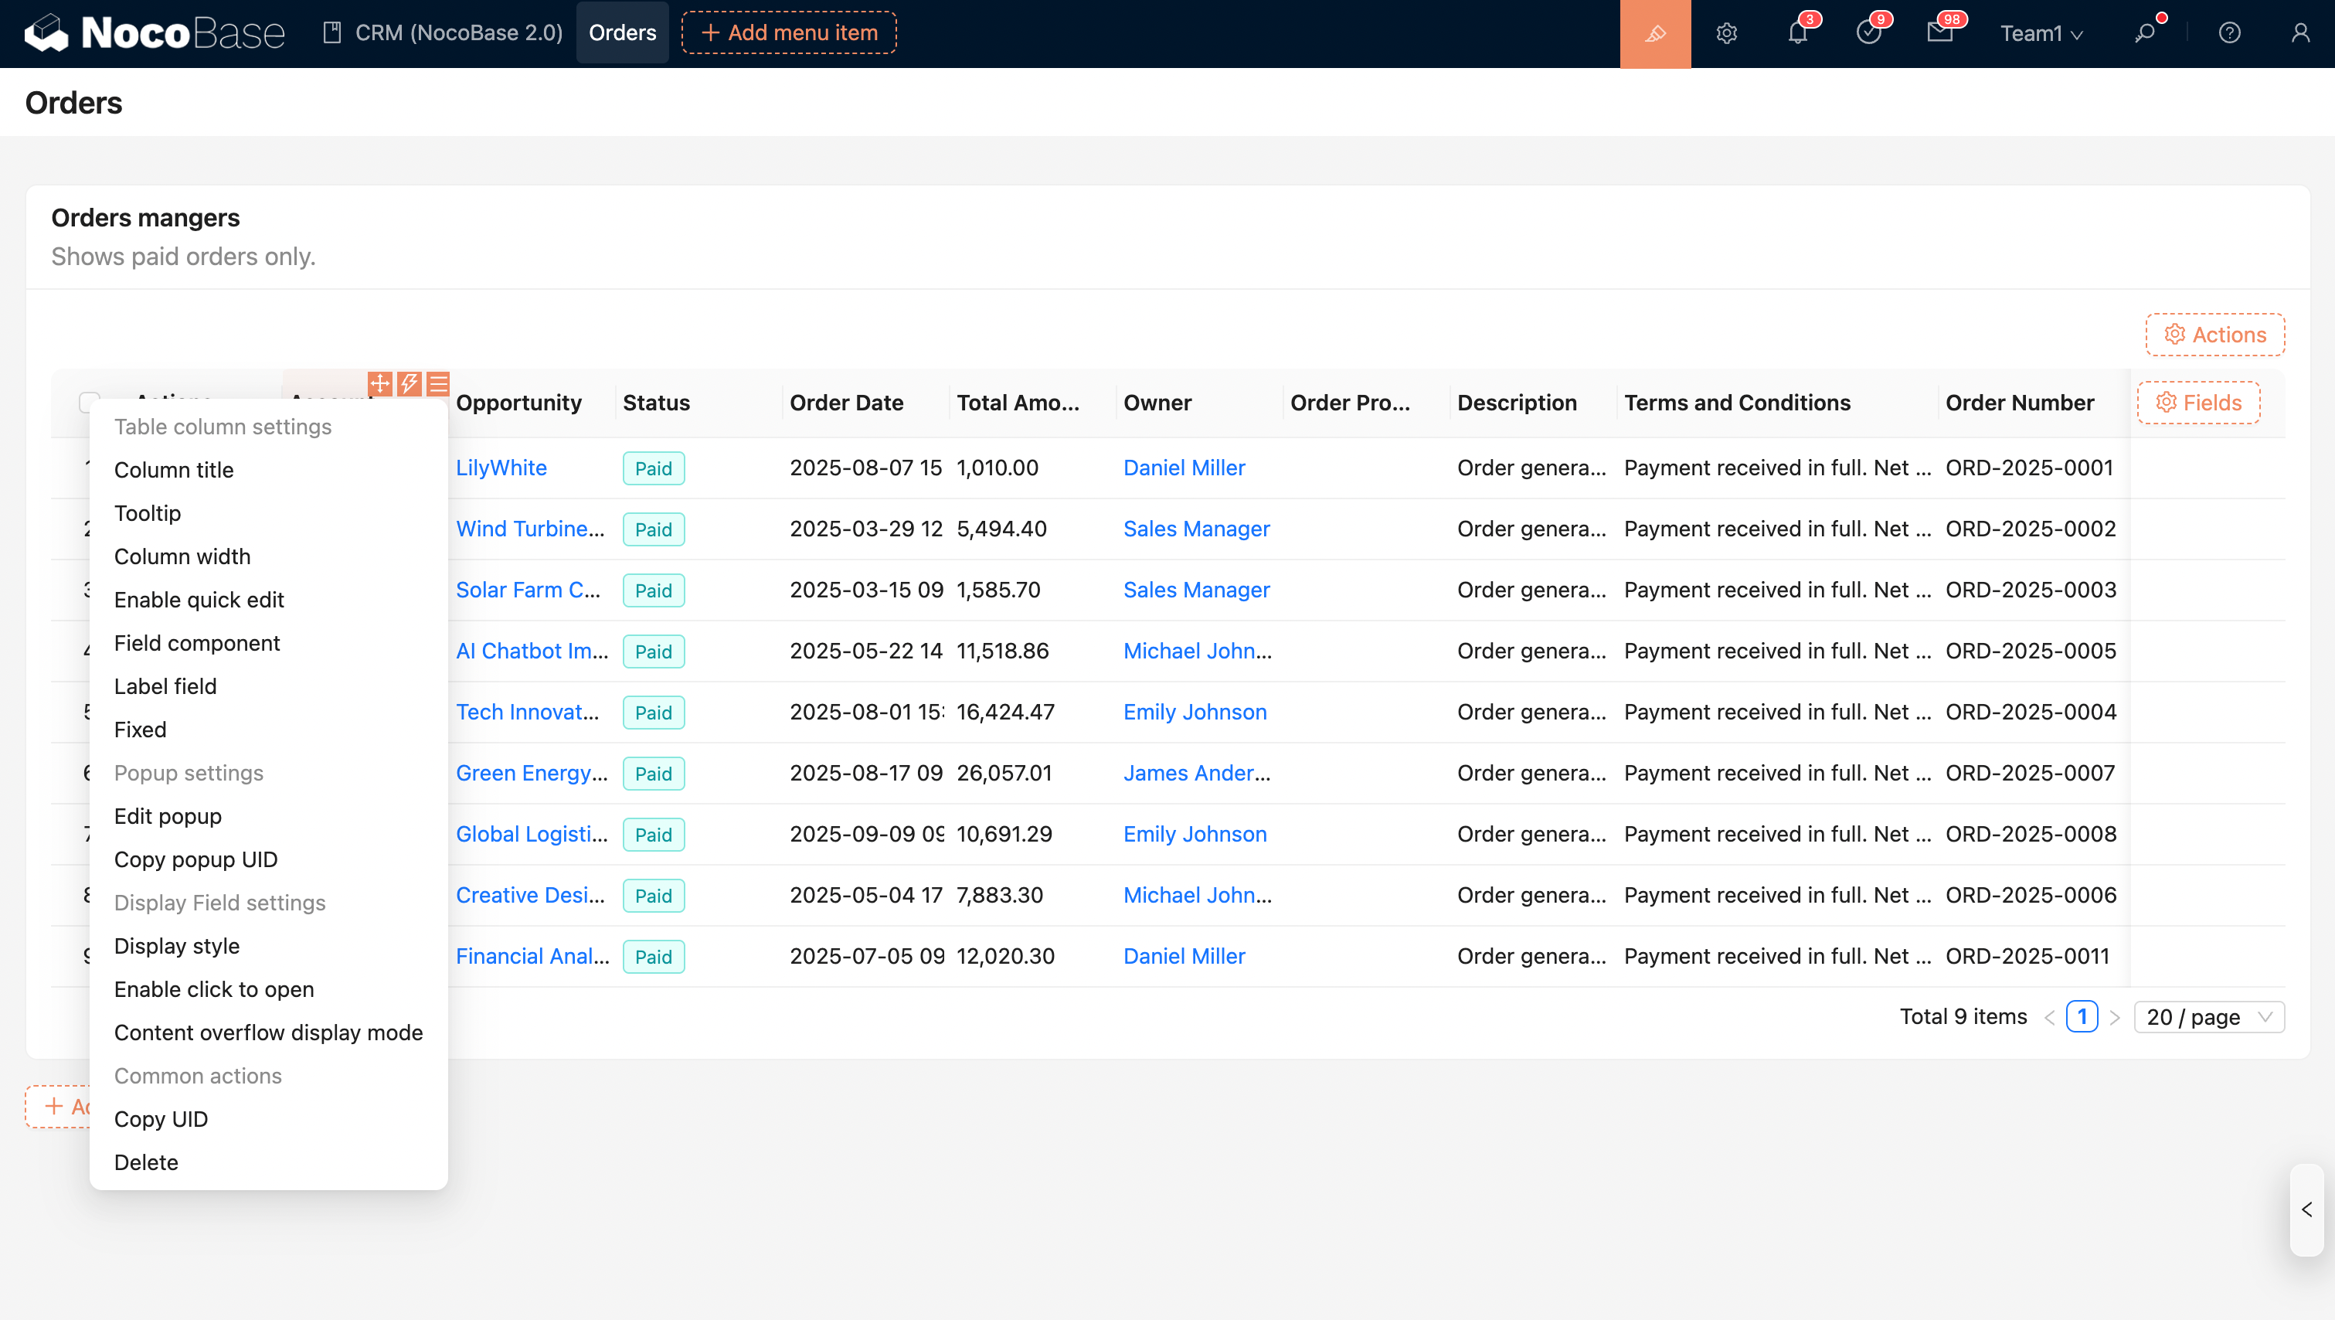
Task: Open the user profile icon
Action: coord(2299,33)
